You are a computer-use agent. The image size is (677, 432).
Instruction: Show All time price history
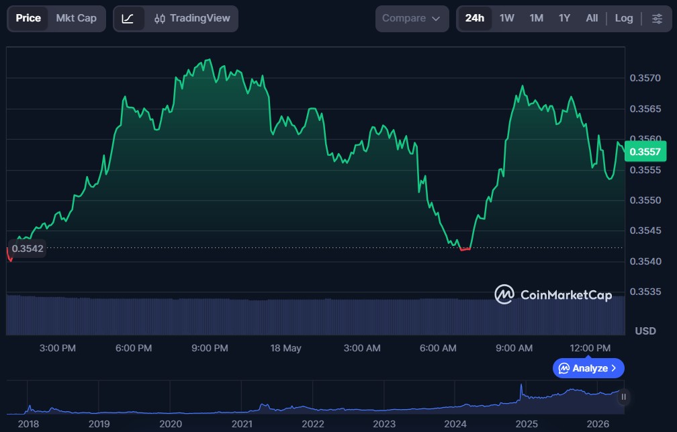click(592, 18)
